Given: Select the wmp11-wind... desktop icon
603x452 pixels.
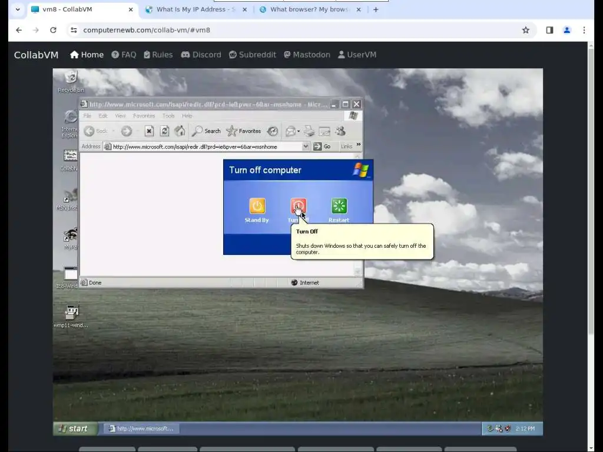Looking at the screenshot, I should (x=71, y=316).
